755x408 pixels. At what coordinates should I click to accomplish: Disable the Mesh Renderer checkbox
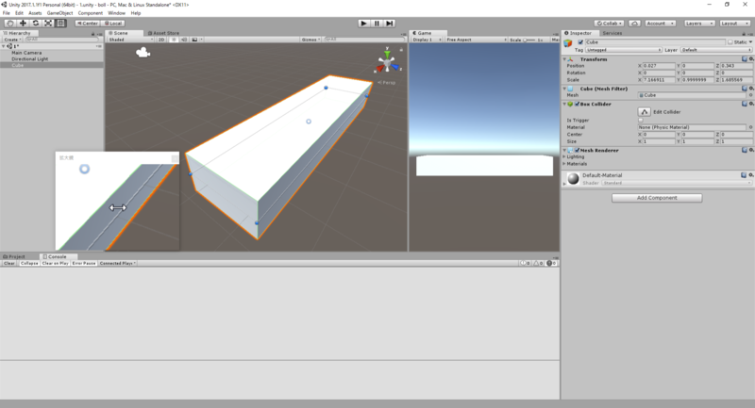(x=577, y=151)
